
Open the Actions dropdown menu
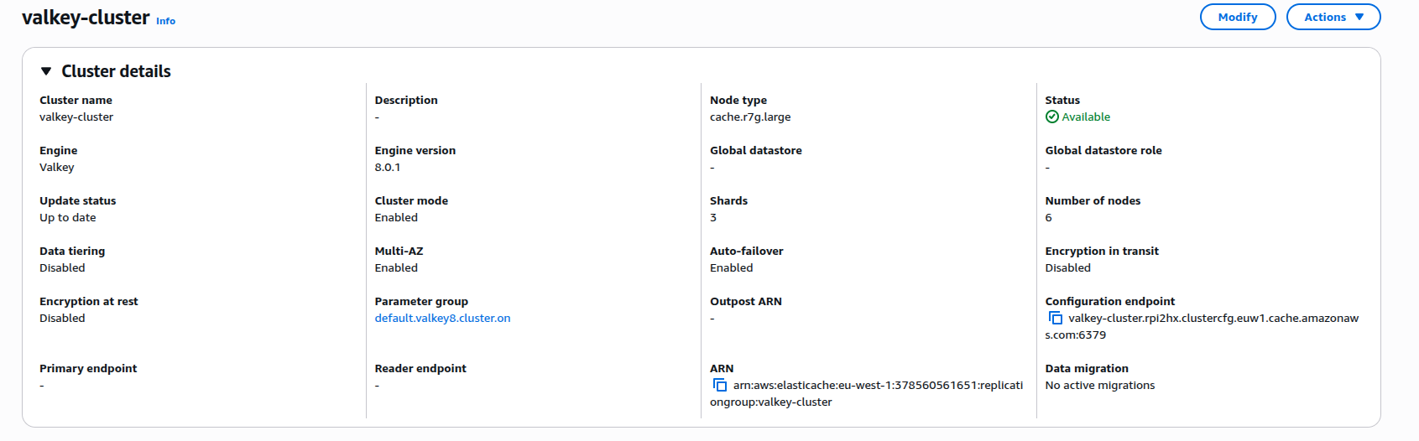coord(1333,17)
